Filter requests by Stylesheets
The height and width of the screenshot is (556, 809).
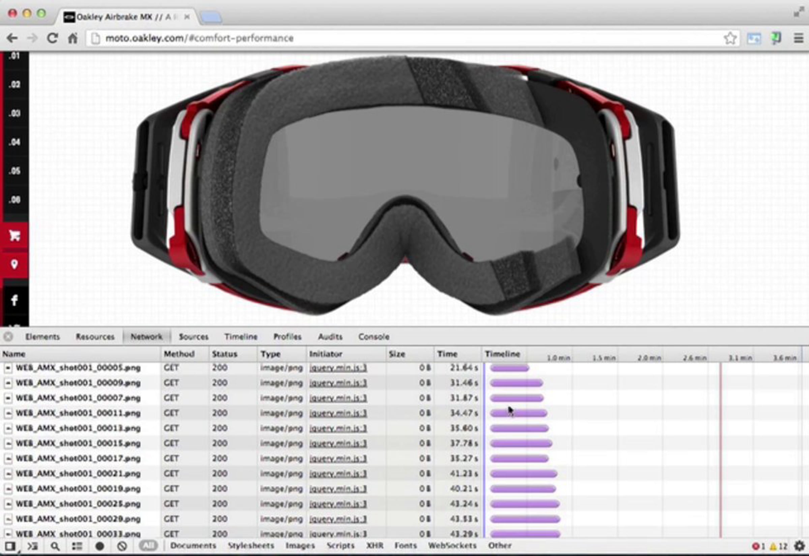click(251, 546)
